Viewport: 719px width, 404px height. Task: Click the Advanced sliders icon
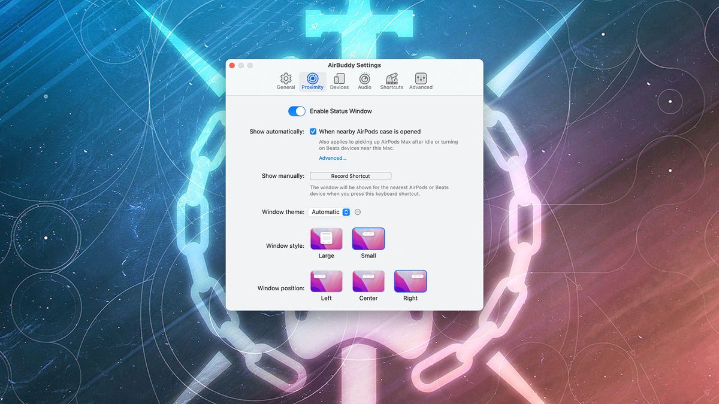[421, 80]
